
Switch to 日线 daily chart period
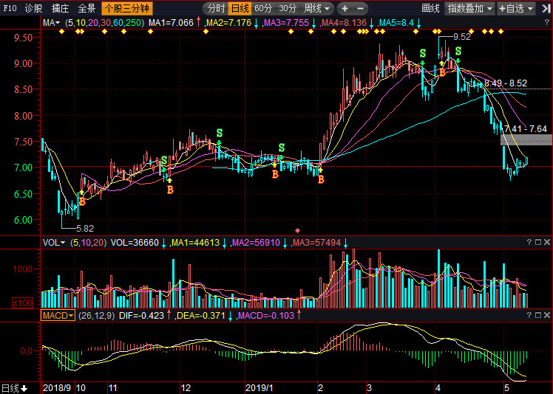(x=240, y=9)
